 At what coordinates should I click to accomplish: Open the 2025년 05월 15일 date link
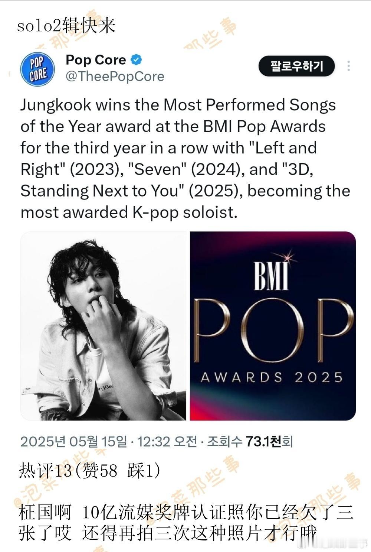click(73, 442)
